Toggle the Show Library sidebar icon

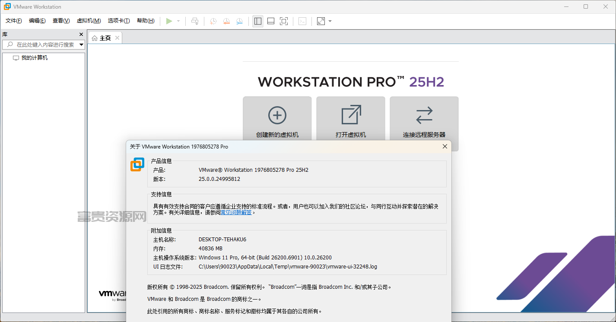(x=258, y=21)
